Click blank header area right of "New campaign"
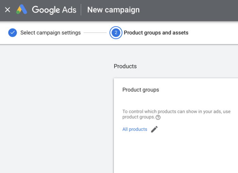Screen dimensions: 238x173 pos(190,10)
